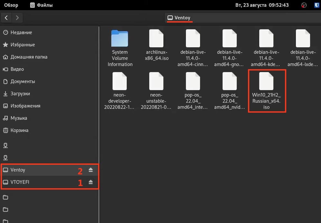The height and width of the screenshot is (223, 321).
Task: Open Корзина (Trash) in the sidebar
Action: tap(49, 130)
